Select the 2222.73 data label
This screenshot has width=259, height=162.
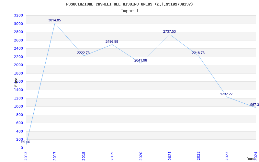tap(83, 53)
